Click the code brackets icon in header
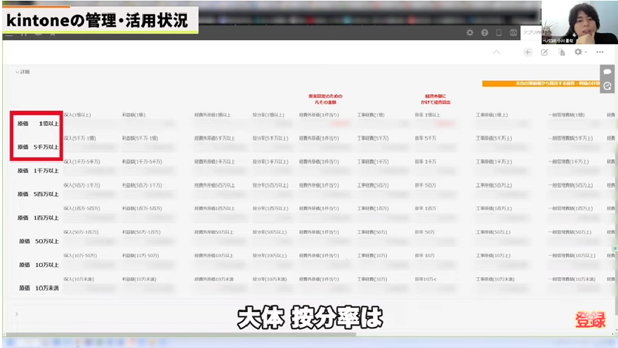This screenshot has height=348, width=618. pos(515,32)
